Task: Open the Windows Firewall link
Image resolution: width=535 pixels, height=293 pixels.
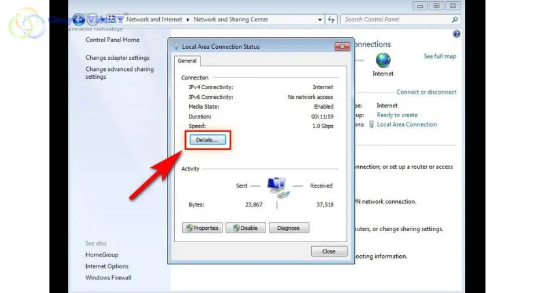Action: 108,277
